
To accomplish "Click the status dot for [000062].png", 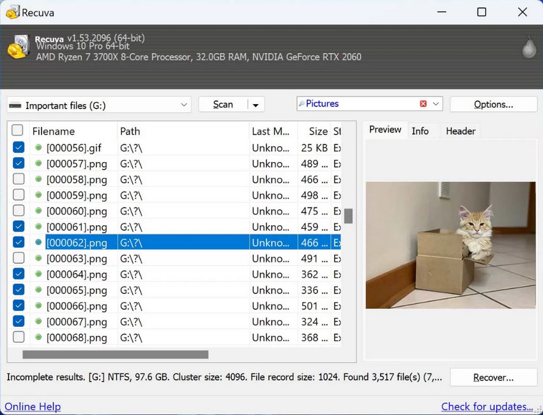I will tap(38, 242).
